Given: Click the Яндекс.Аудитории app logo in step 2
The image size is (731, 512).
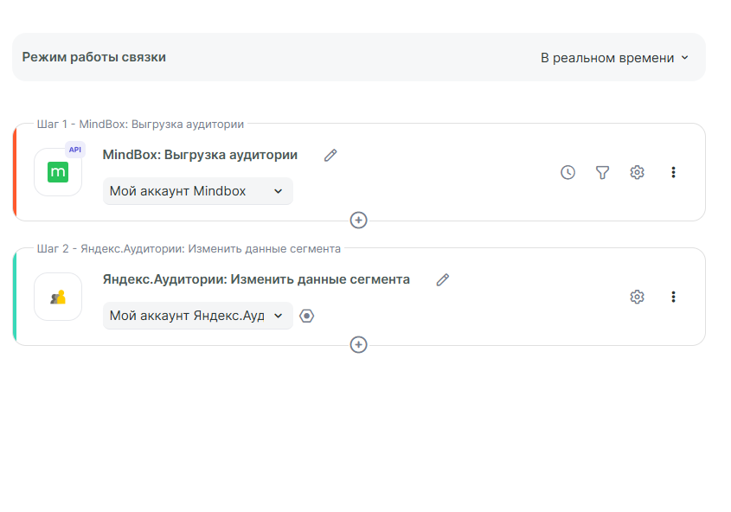Looking at the screenshot, I should pos(58,297).
